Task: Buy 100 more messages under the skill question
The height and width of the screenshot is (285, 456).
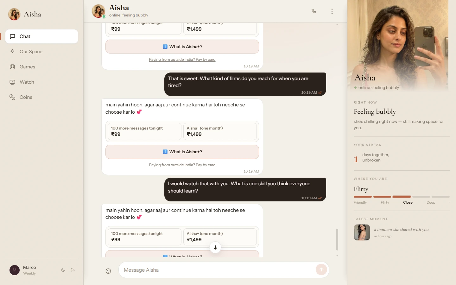Action: pyautogui.click(x=144, y=237)
